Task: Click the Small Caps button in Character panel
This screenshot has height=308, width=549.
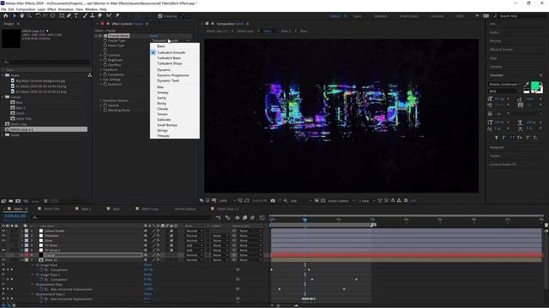Action: click(x=520, y=138)
